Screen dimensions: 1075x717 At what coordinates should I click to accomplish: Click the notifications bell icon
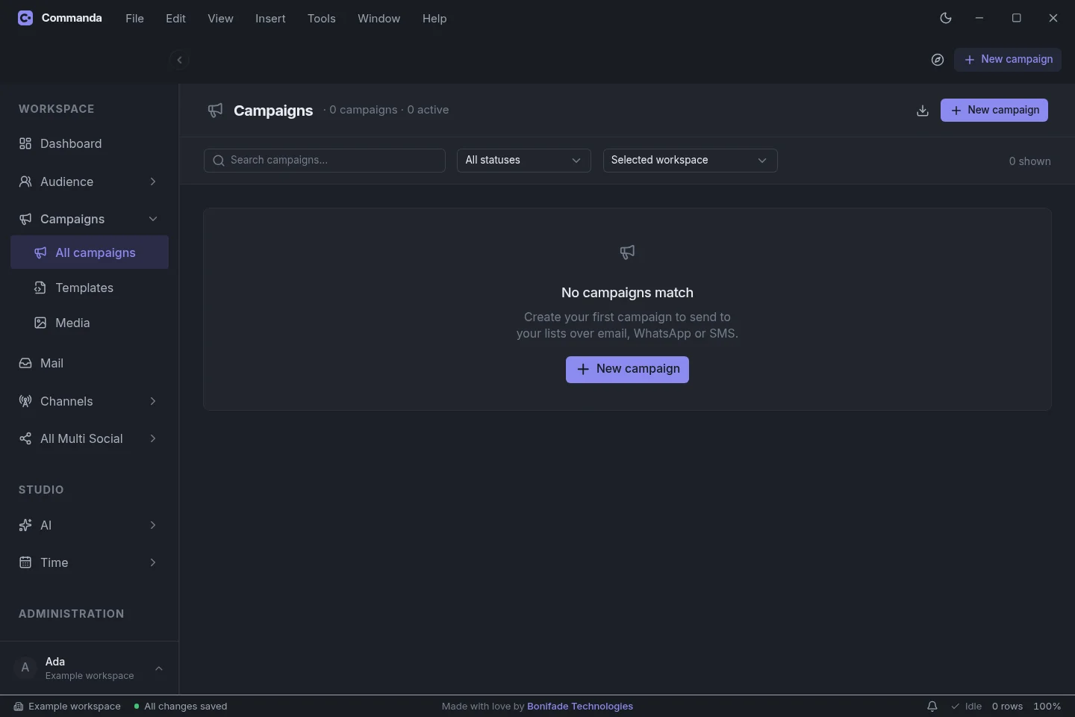(932, 707)
